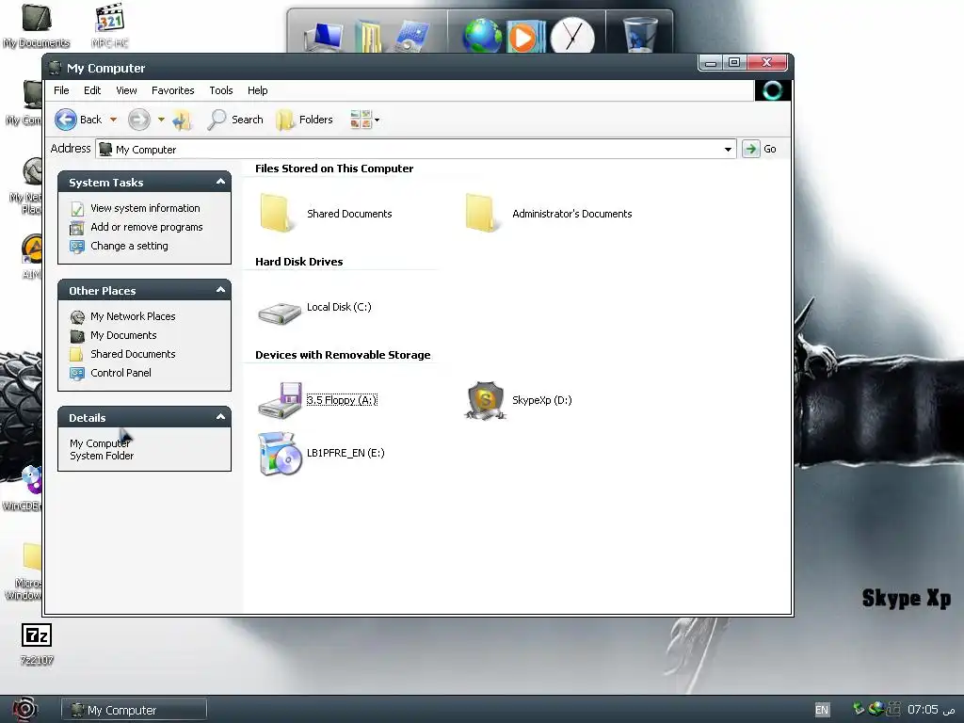
Task: Click the Control Panel sidebar icon
Action: coord(77,373)
